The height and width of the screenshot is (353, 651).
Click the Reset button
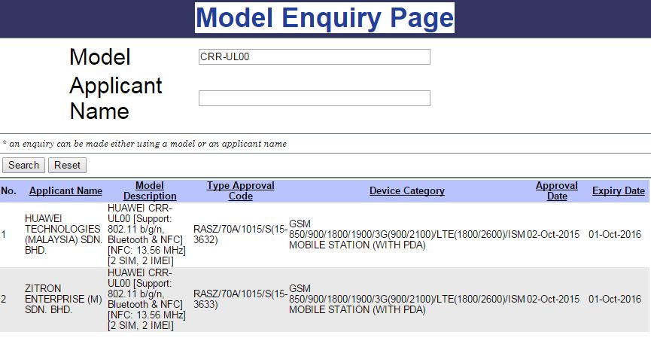[x=67, y=165]
